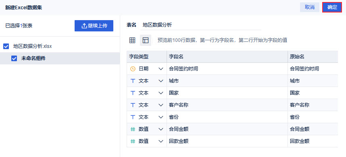
Task: Click the 确定 confirm button
Action: coord(332,7)
